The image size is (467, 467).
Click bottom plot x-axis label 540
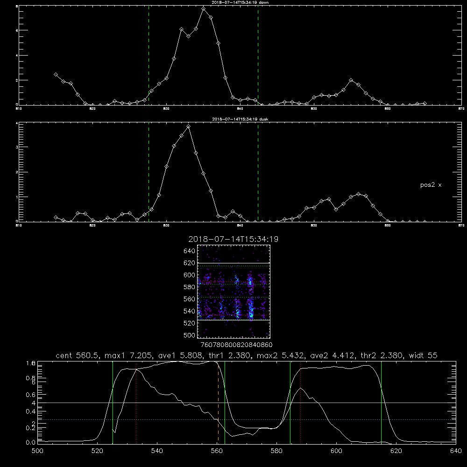(157, 451)
